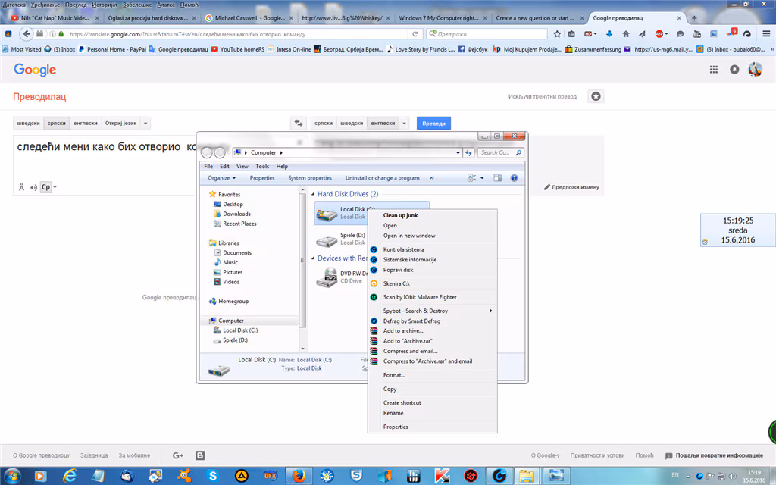Open Skype from the taskbar
The image size is (776, 485).
coord(213,476)
